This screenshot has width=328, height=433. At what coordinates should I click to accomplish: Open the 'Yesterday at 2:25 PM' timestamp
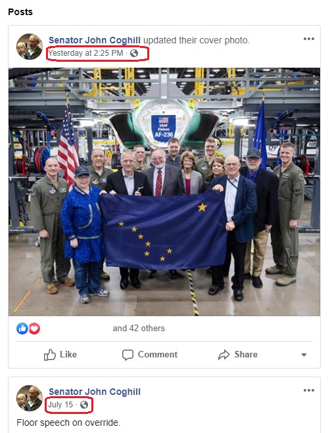[85, 53]
